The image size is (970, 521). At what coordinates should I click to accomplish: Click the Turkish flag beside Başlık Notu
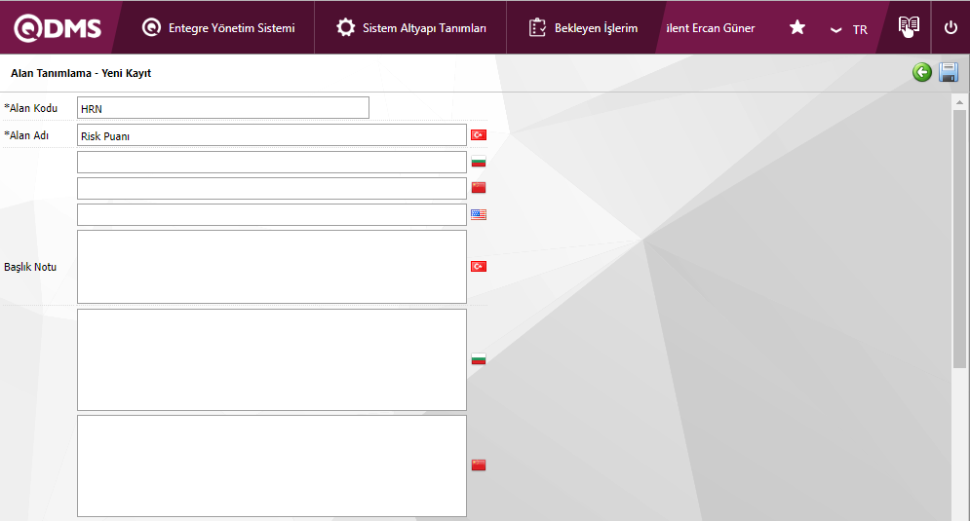pos(479,267)
